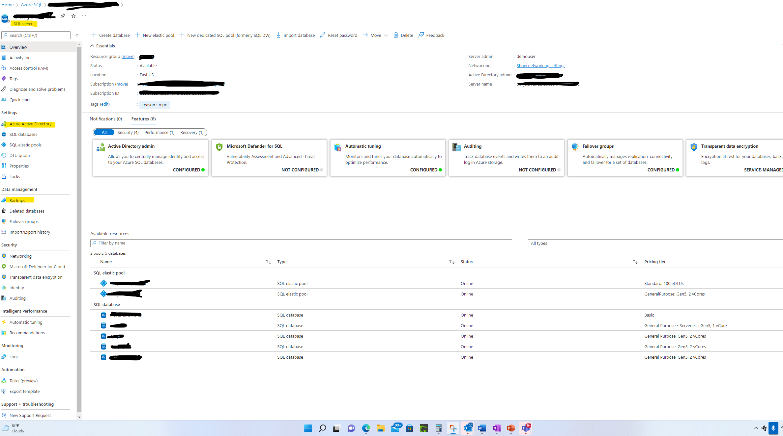The width and height of the screenshot is (783, 436).
Task: Open Import database from the toolbar
Action: tap(296, 35)
